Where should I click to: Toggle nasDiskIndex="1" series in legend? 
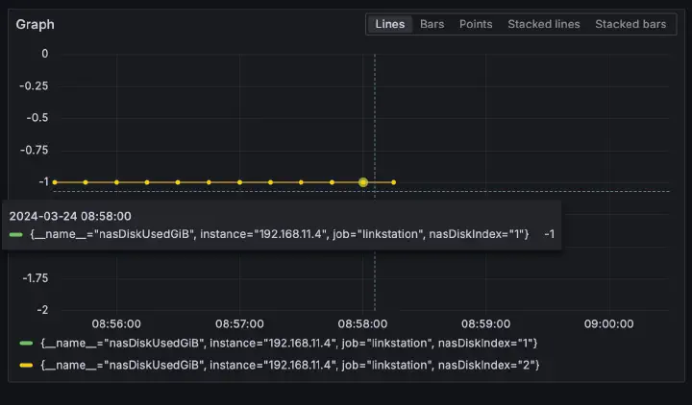[289, 343]
